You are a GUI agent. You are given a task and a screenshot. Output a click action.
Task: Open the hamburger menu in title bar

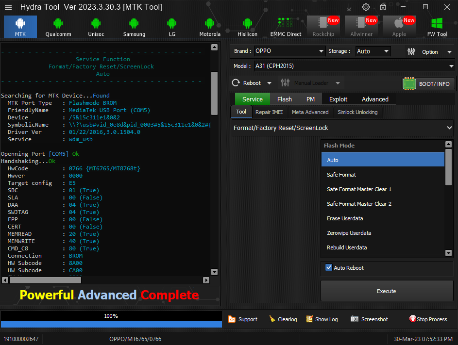pyautogui.click(x=9, y=7)
